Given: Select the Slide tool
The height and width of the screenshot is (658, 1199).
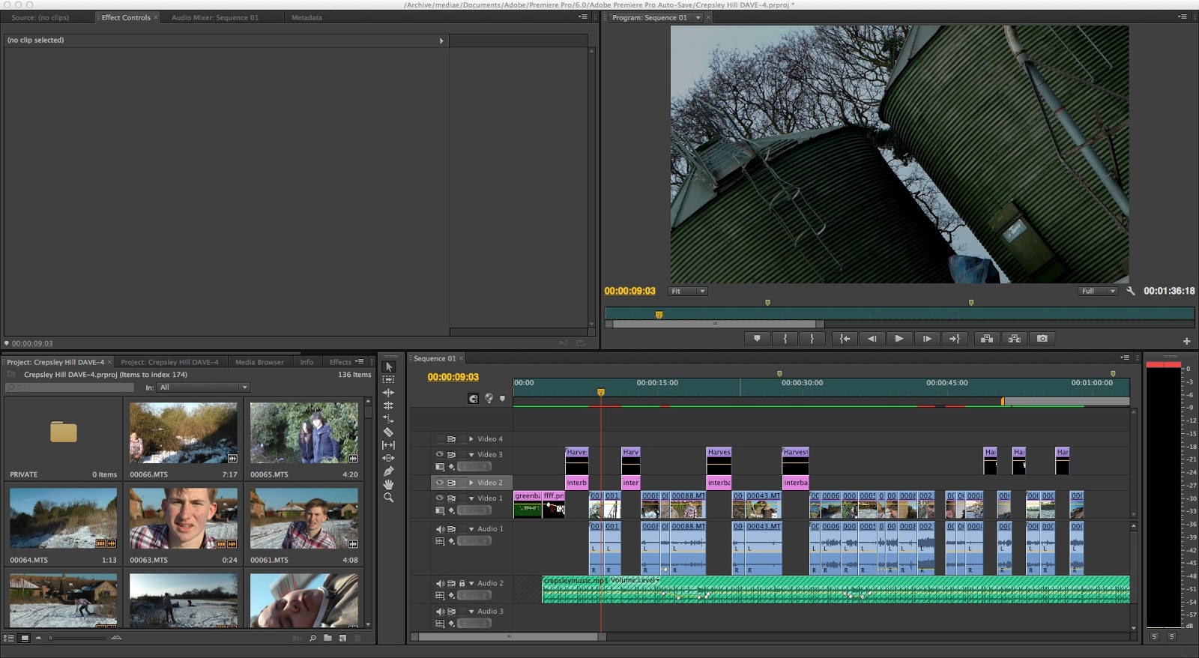Looking at the screenshot, I should click(x=388, y=458).
